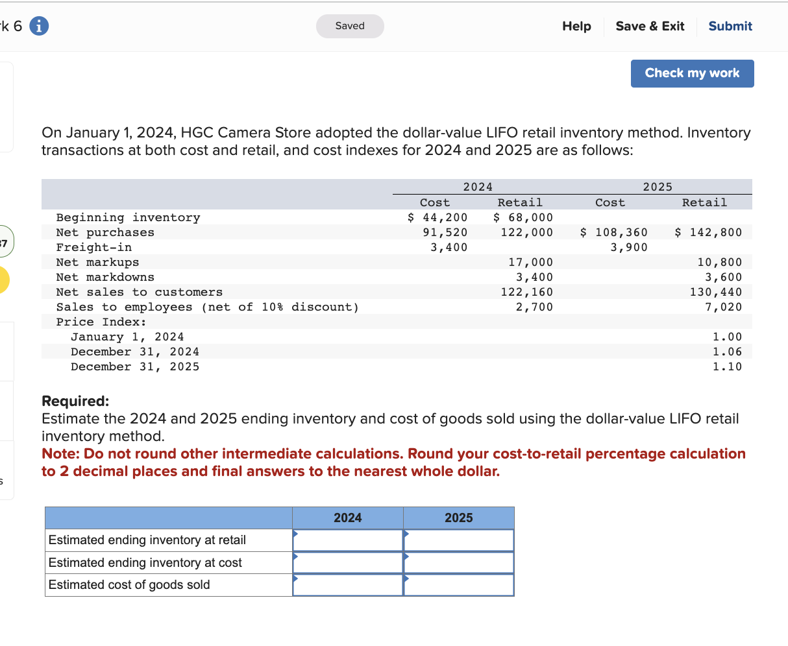The width and height of the screenshot is (788, 646).
Task: Click the 'January 1, 2024' index label
Action: [127, 337]
